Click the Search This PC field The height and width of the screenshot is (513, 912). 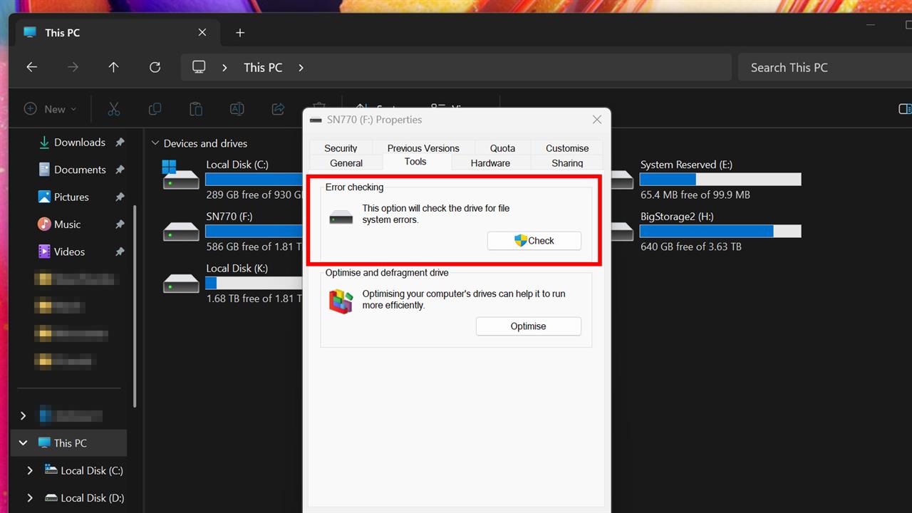824,67
